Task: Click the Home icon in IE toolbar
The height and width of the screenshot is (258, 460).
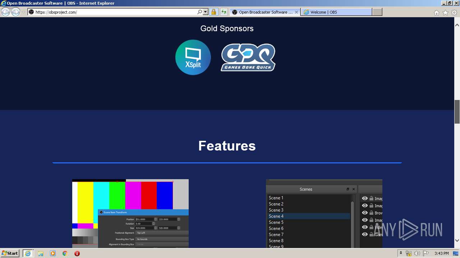Action: click(x=436, y=13)
